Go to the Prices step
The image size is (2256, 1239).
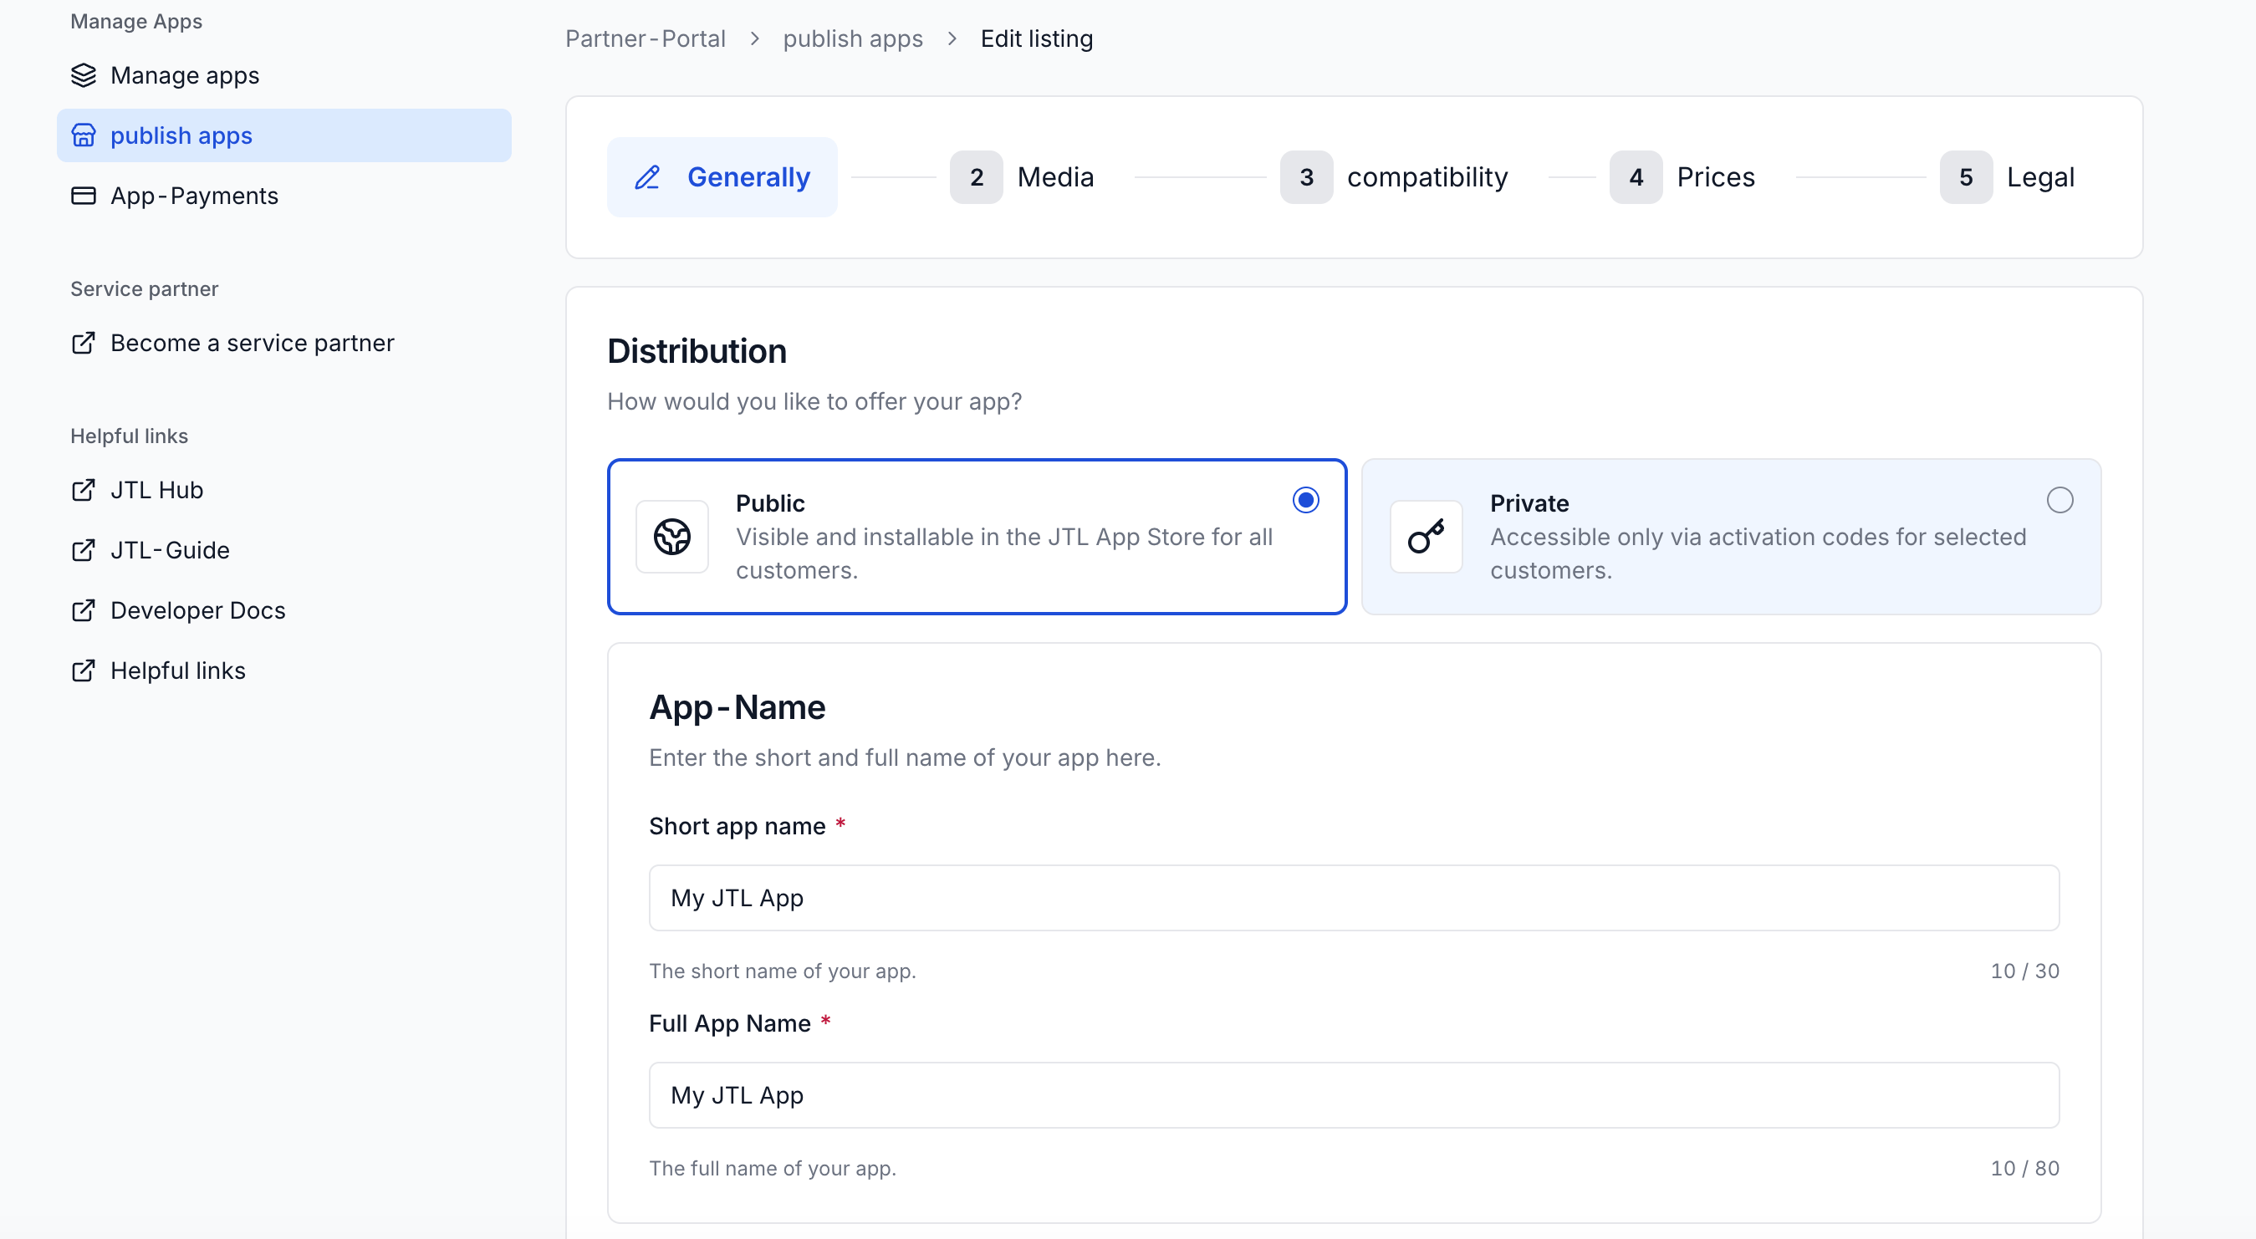(x=1682, y=177)
